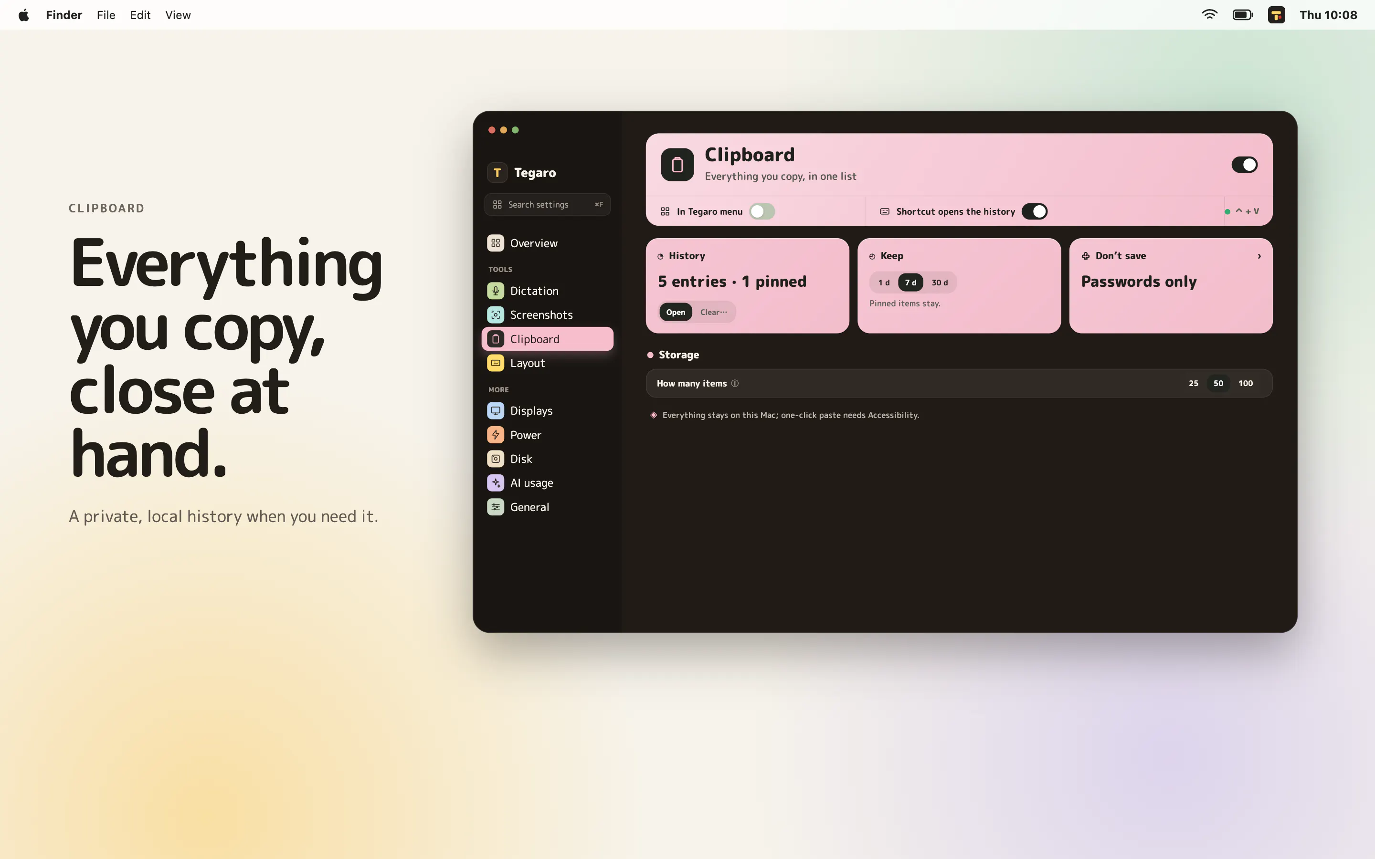Click the '5 entries · 1 pinned' text

pyautogui.click(x=732, y=282)
